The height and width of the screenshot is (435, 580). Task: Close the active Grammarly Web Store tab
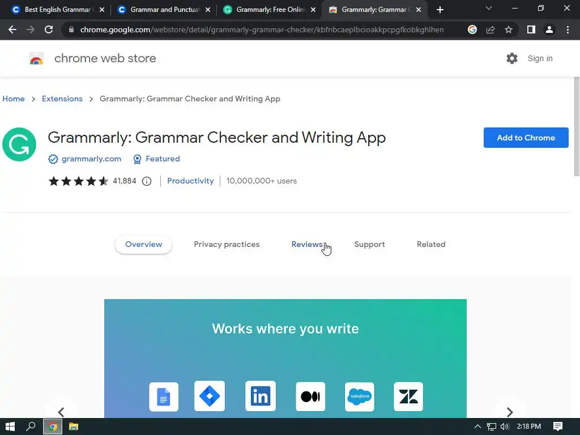(419, 10)
